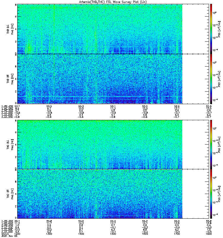This screenshot has height=238, width=223.
Task: Click the color bar beside the THC B-parallel panel
Action: [x=211, y=194]
